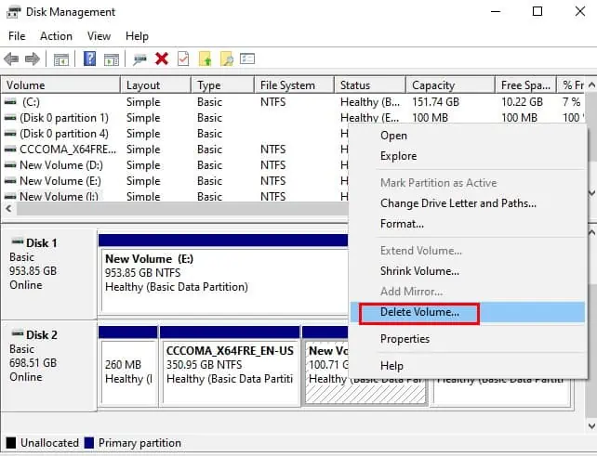This screenshot has height=456, width=597.
Task: Click the Forward arrow toolbar icon
Action: click(33, 59)
